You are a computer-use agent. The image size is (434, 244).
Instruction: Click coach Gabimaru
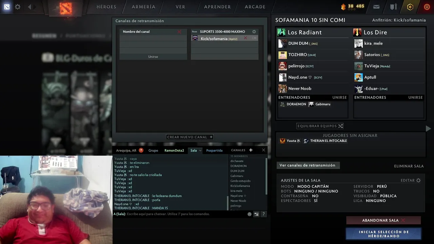click(x=319, y=104)
